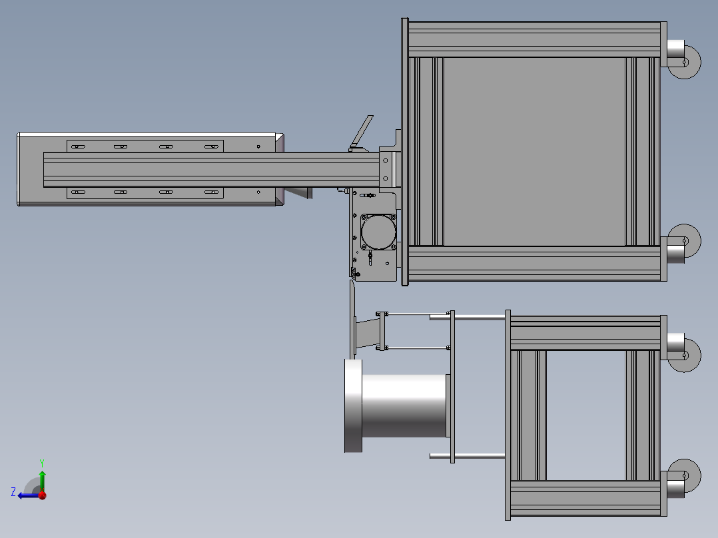Click the green Y axis arrow
Screen dimensions: 718x538
(42, 478)
